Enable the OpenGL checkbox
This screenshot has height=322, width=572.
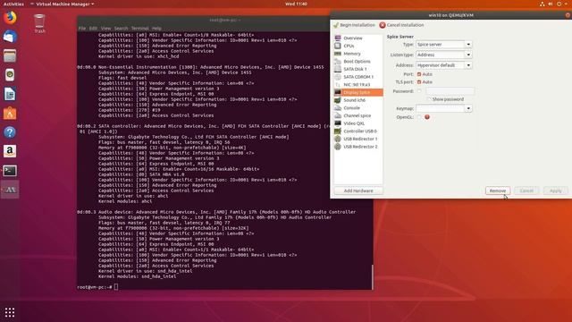[419, 117]
